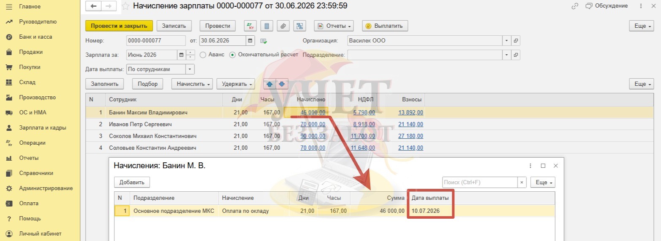The height and width of the screenshot is (241, 661).
Task: Open calendar picker for document date
Action: pyautogui.click(x=251, y=41)
